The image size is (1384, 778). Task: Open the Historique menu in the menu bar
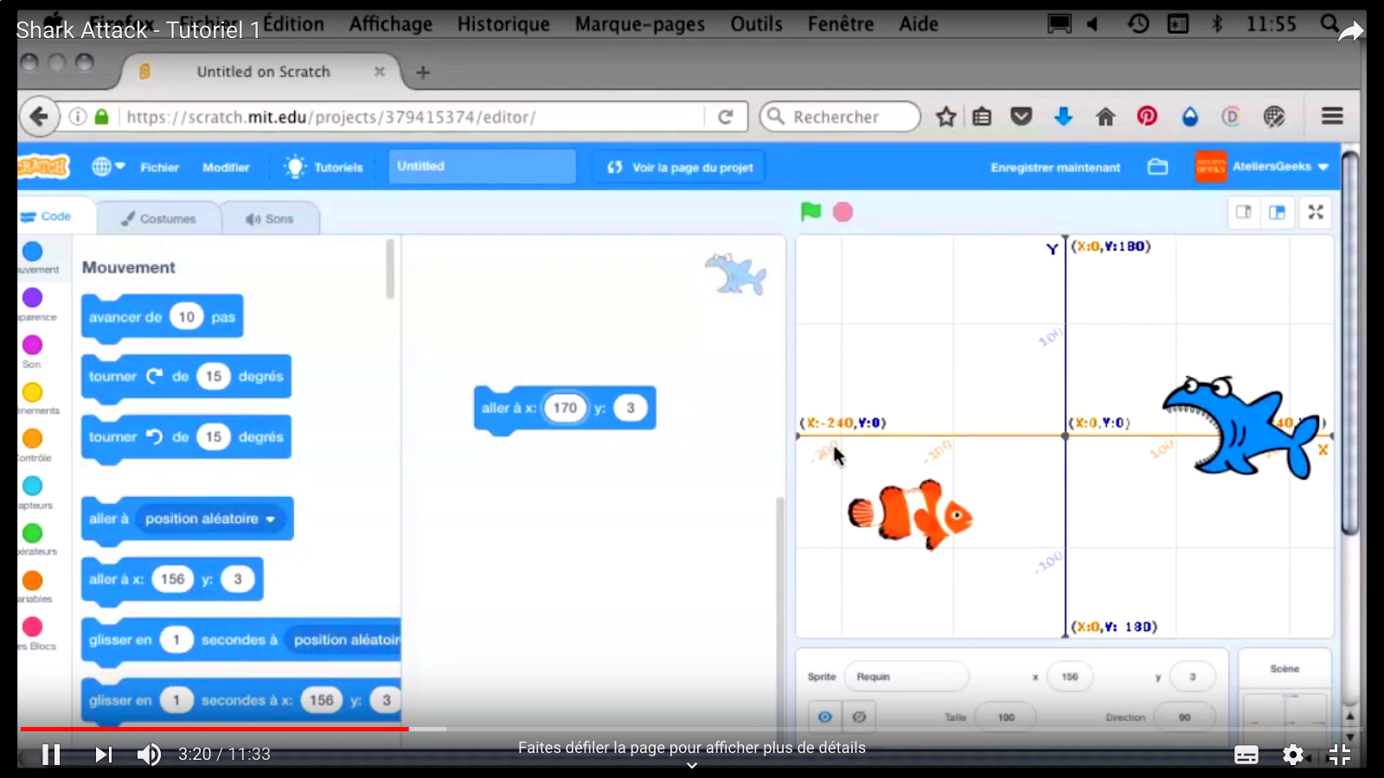point(503,23)
